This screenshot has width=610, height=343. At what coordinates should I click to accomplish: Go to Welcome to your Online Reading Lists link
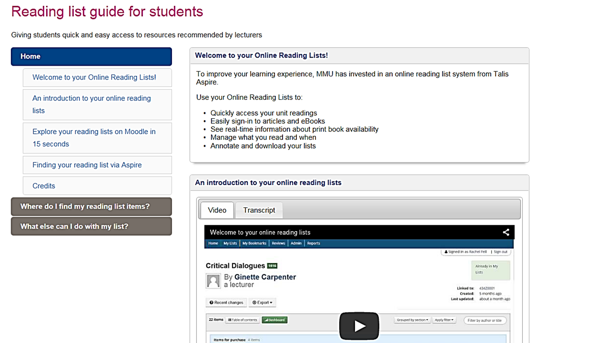[94, 77]
